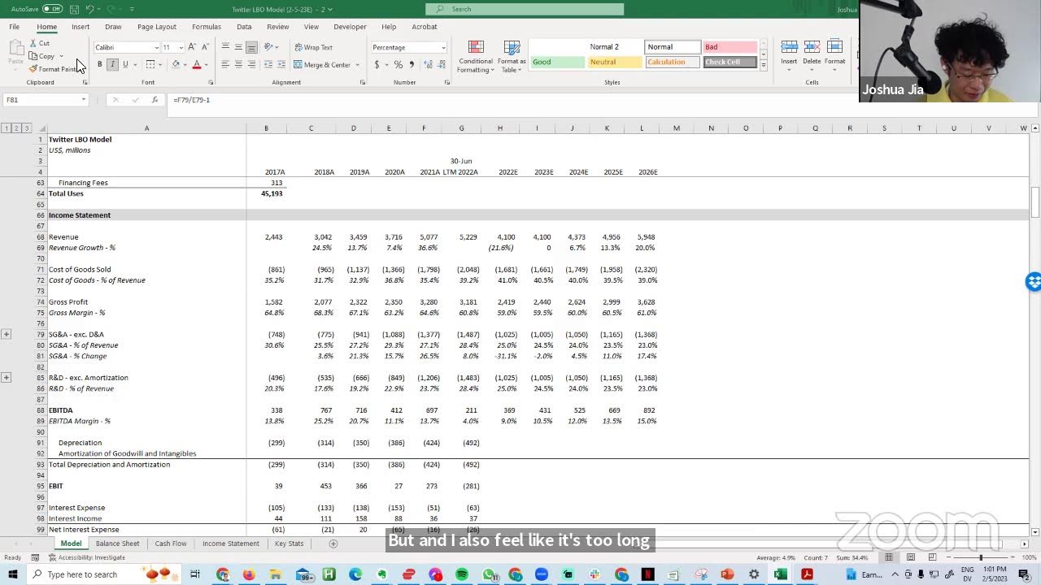Show outline level 1
1041x585 pixels.
(6, 128)
